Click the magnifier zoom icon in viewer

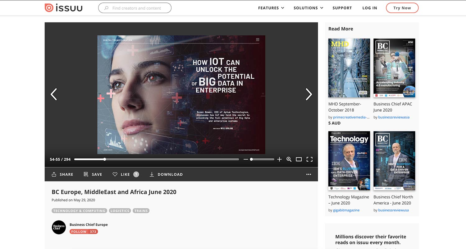[289, 159]
